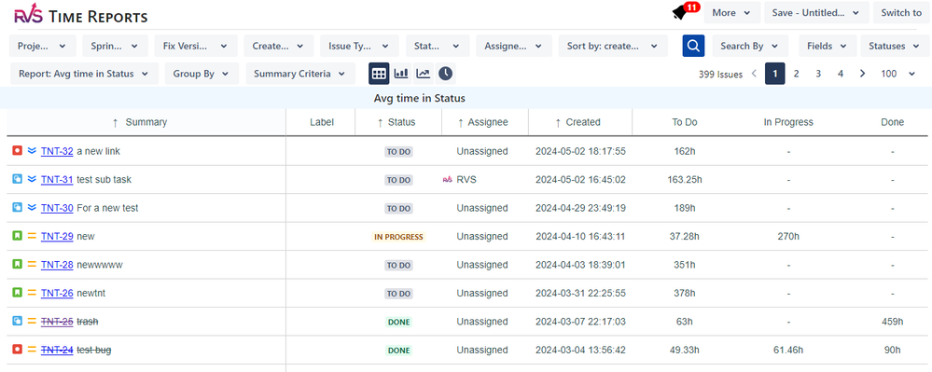Click the 270h In Progress value
Image resolution: width=932 pixels, height=372 pixels.
pos(788,237)
